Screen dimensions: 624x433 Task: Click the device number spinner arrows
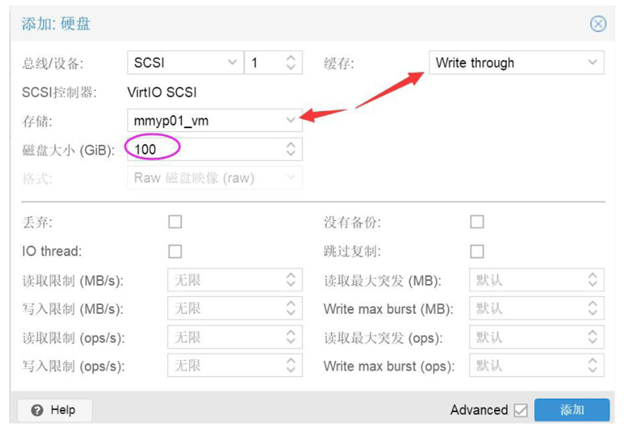point(291,63)
